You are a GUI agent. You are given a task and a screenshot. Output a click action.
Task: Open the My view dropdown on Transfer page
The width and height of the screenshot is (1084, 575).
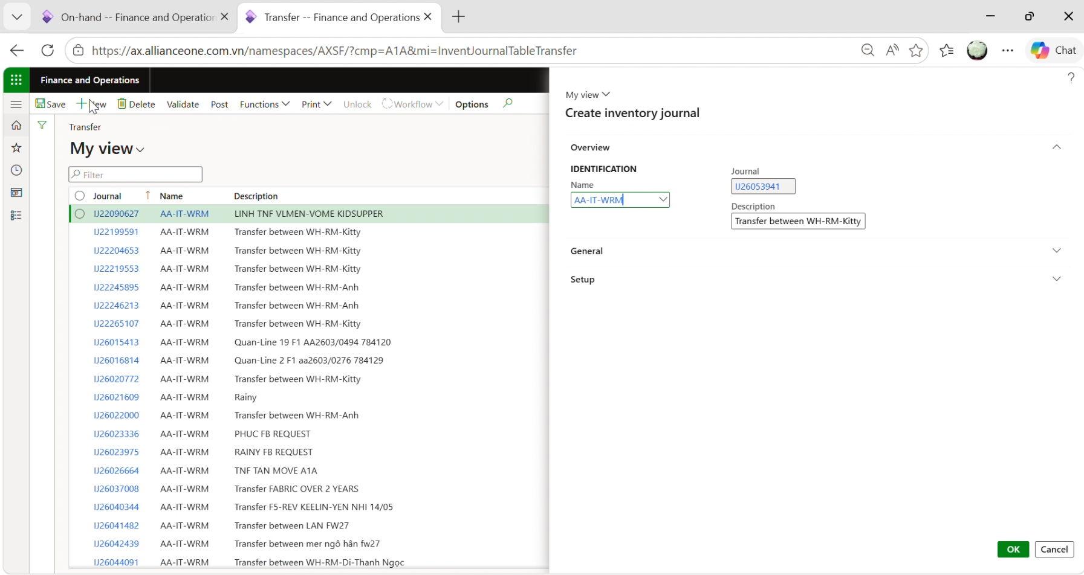coord(107,149)
